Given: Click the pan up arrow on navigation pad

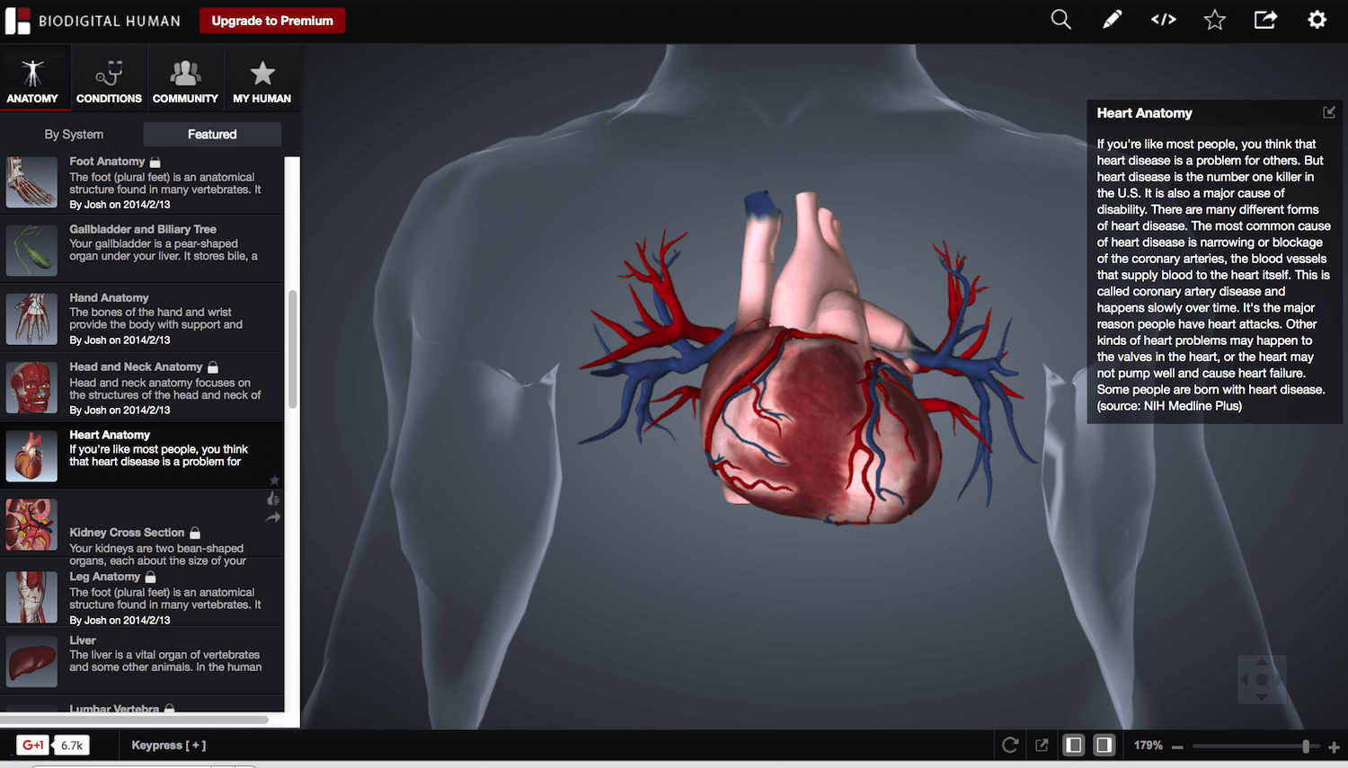Looking at the screenshot, I should (x=1262, y=662).
